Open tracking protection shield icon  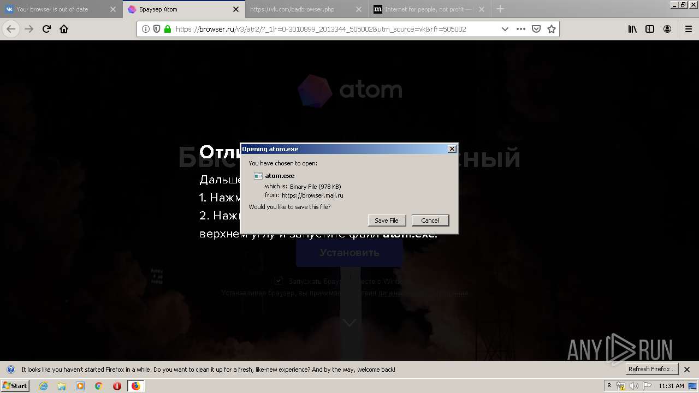tap(157, 29)
